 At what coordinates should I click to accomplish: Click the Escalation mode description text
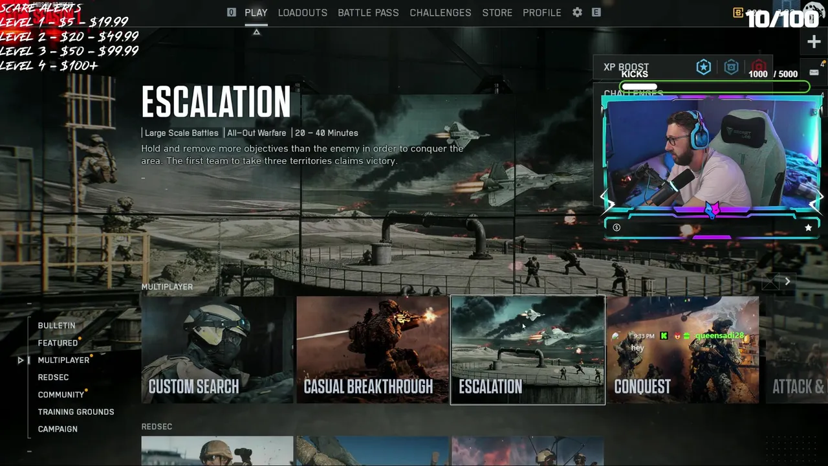pos(302,155)
